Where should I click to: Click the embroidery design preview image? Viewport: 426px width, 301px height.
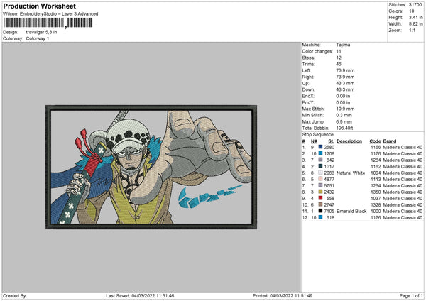point(151,167)
